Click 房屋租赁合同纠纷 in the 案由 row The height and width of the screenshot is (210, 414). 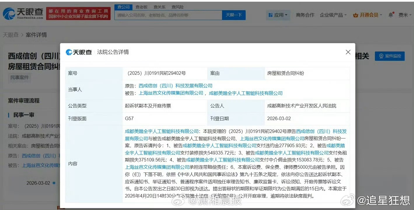click(286, 74)
